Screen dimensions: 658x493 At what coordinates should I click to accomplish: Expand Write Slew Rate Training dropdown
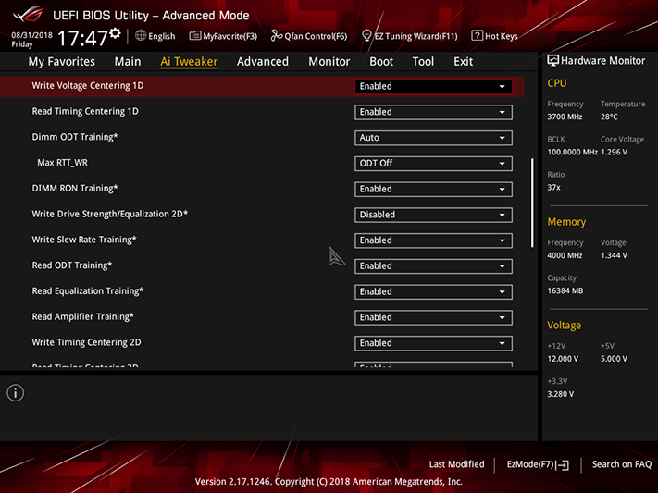(x=433, y=240)
